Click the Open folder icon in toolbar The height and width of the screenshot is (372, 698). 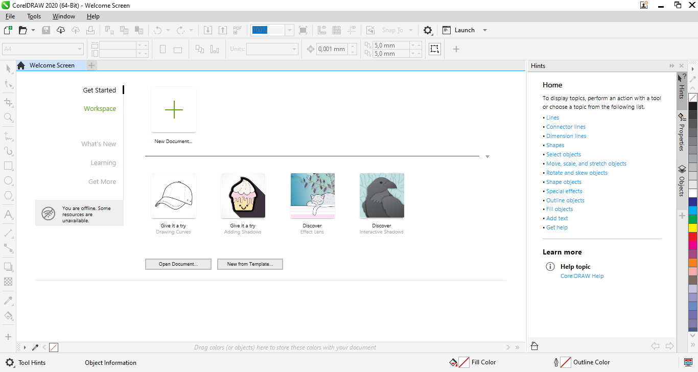click(x=22, y=30)
